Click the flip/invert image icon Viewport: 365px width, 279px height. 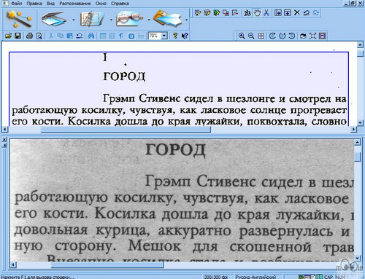pos(303,36)
